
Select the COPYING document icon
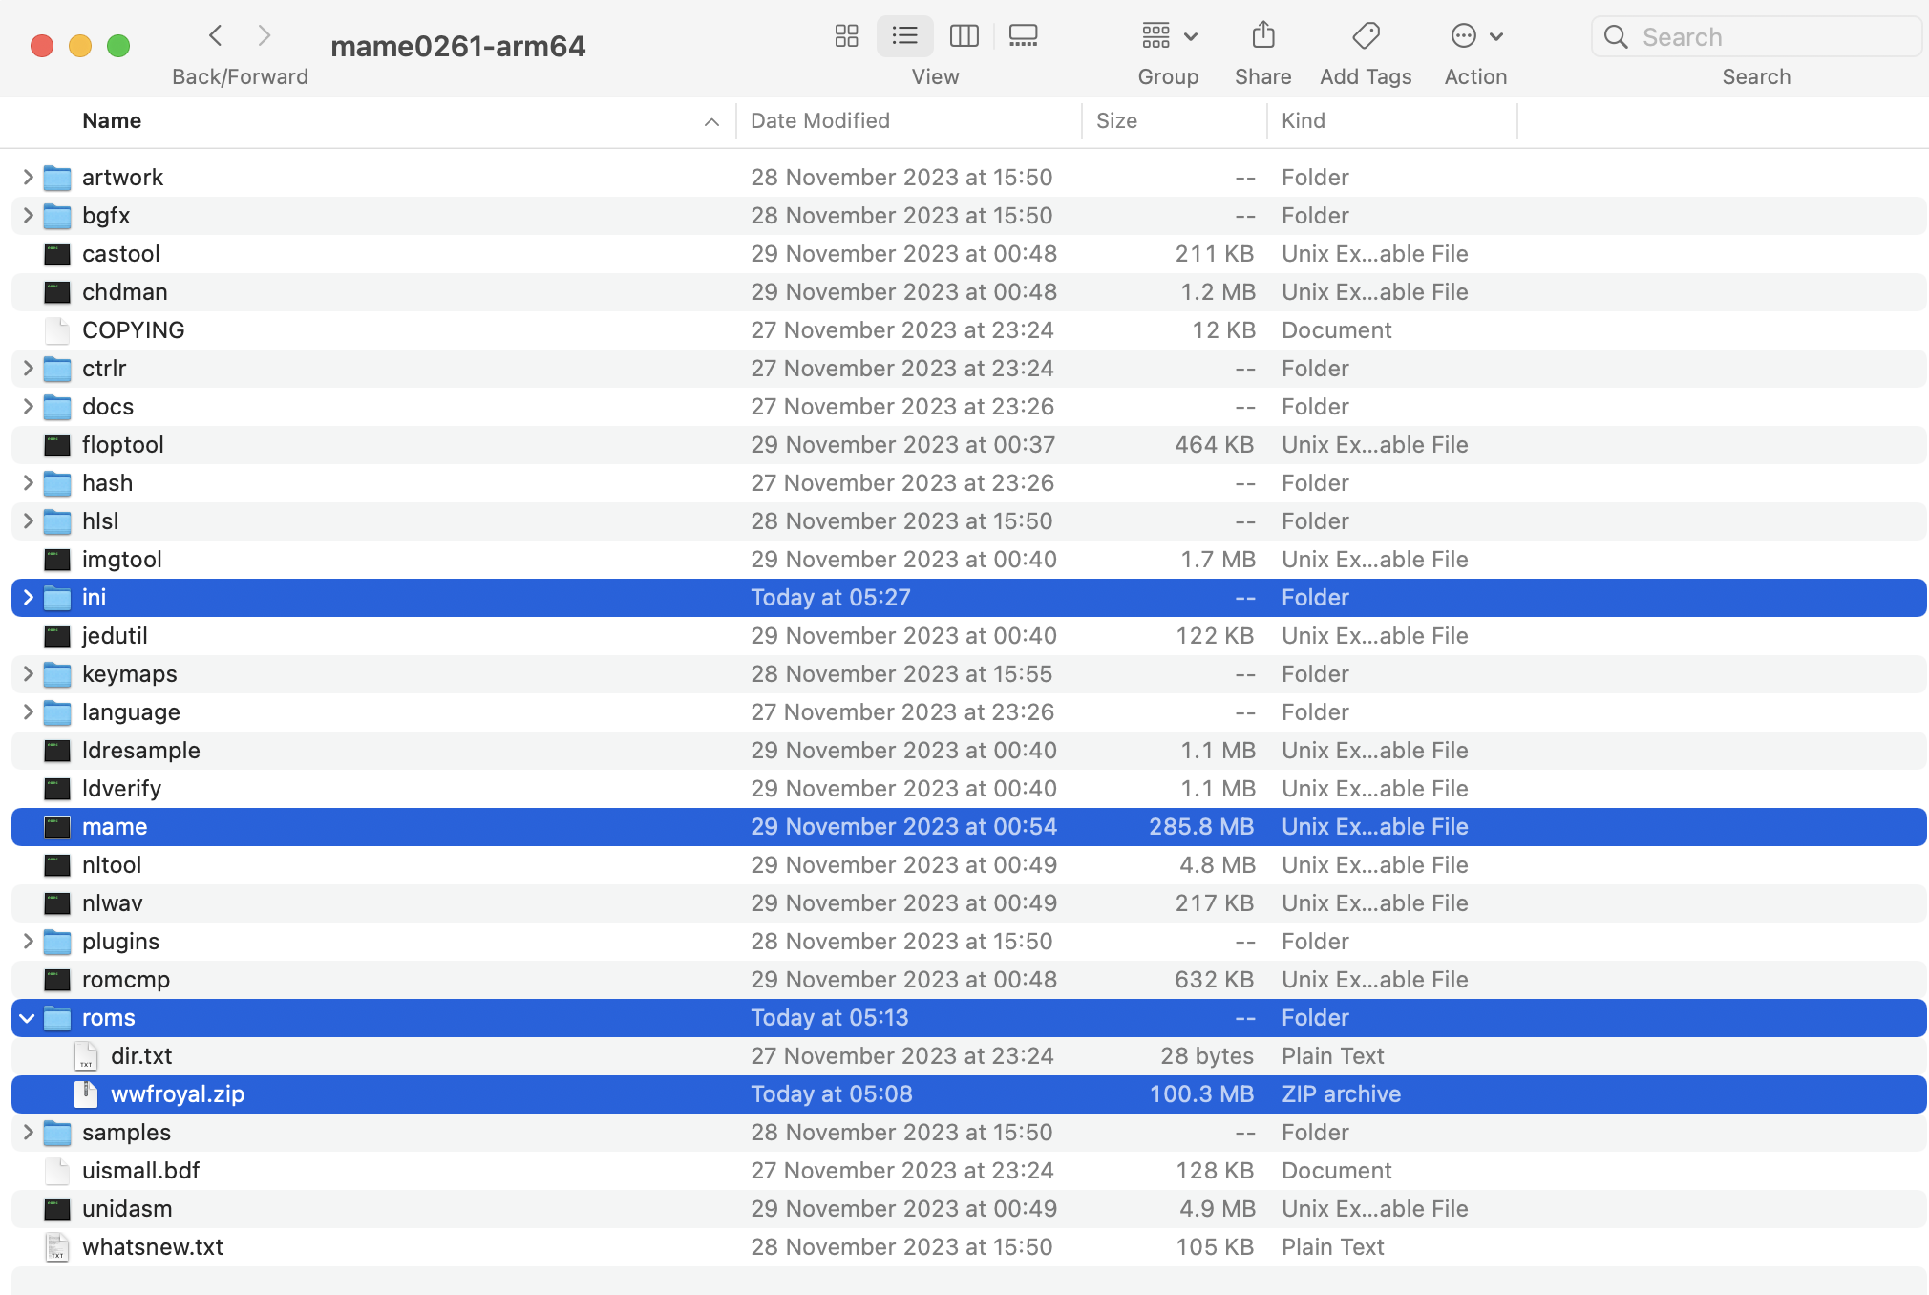[57, 330]
